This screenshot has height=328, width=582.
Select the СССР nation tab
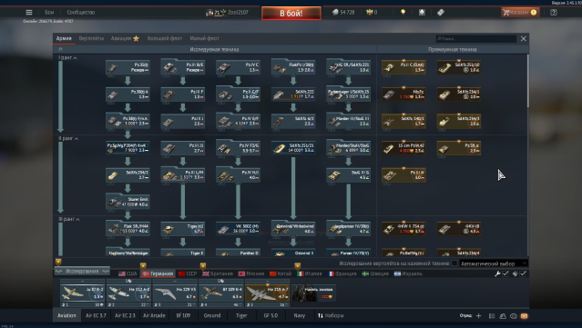click(188, 273)
